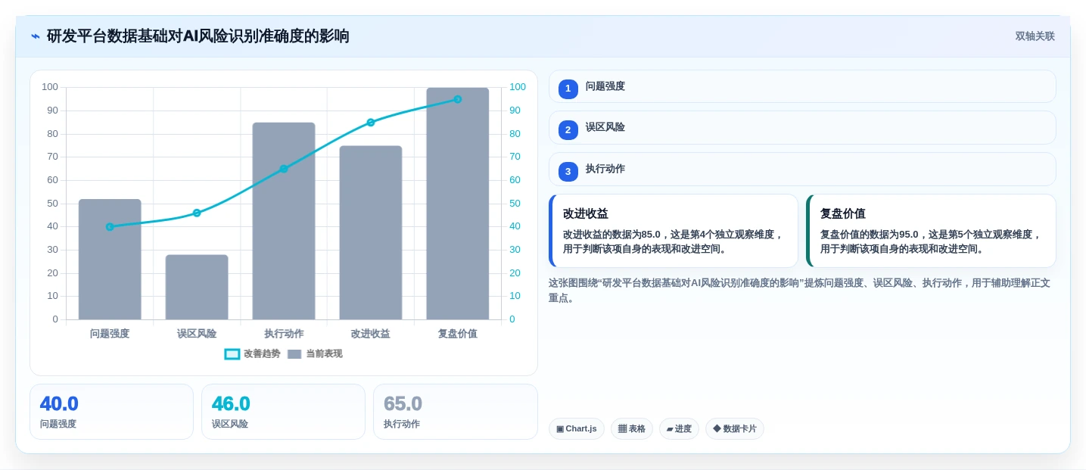Click the lightning icon beside the title
Screen dimensions: 1086x470
36,36
